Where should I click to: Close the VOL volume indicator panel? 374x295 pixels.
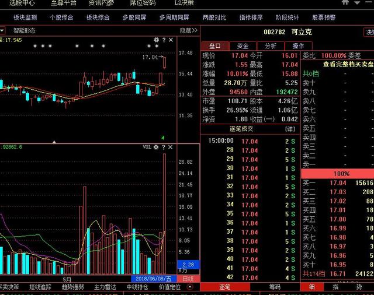[171, 147]
